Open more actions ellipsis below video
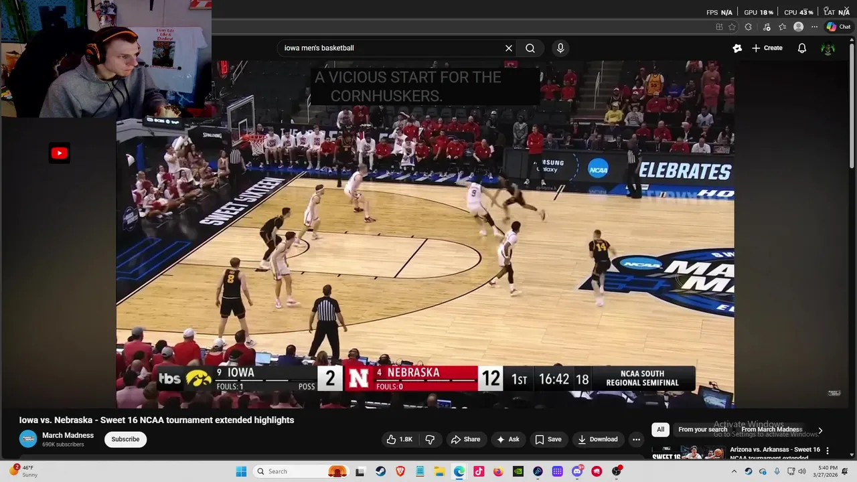 (636, 439)
